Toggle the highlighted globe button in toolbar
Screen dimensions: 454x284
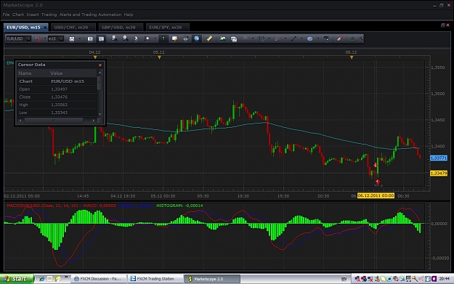pos(197,38)
